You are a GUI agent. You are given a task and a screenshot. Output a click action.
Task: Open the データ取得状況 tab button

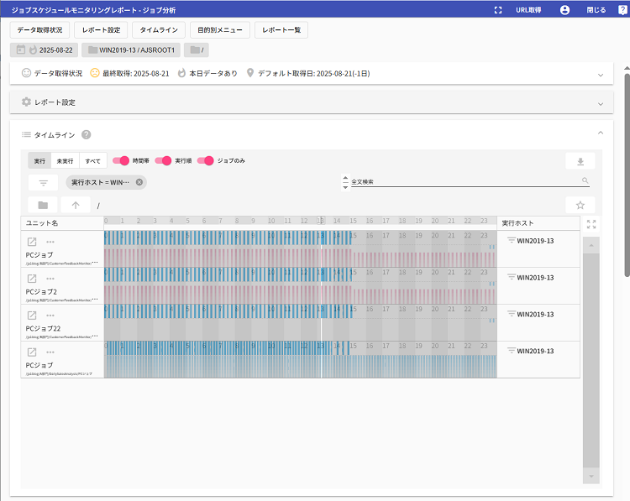39,30
